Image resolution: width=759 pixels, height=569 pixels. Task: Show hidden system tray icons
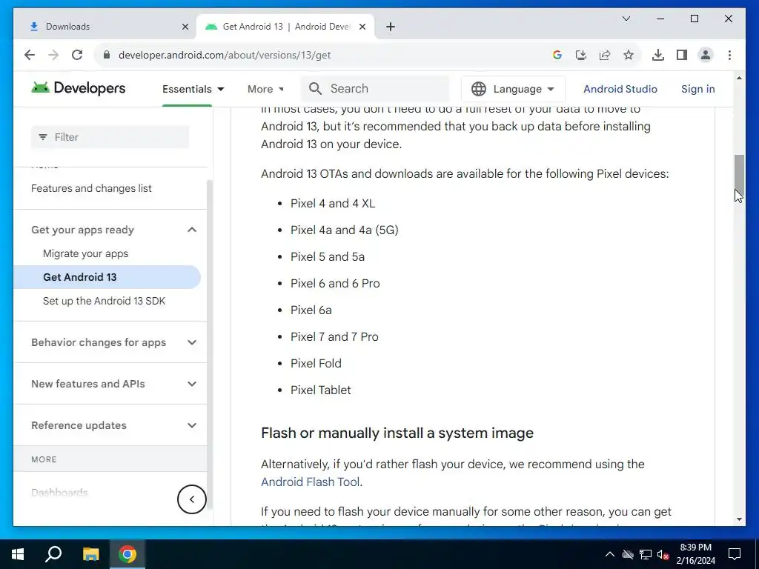(x=610, y=554)
